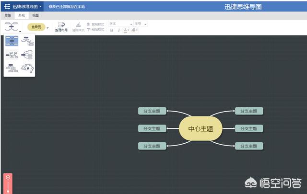Open the 字体 font family dropdown
The image size is (307, 194).
click(x=121, y=24)
